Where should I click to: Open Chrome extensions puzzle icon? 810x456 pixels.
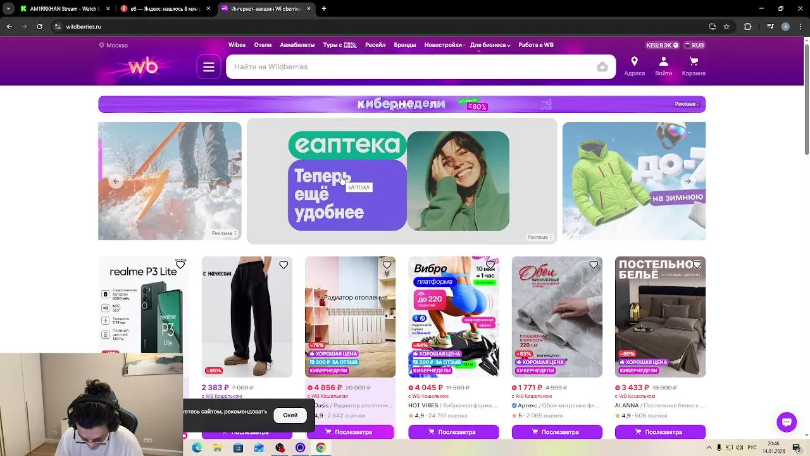click(x=747, y=27)
